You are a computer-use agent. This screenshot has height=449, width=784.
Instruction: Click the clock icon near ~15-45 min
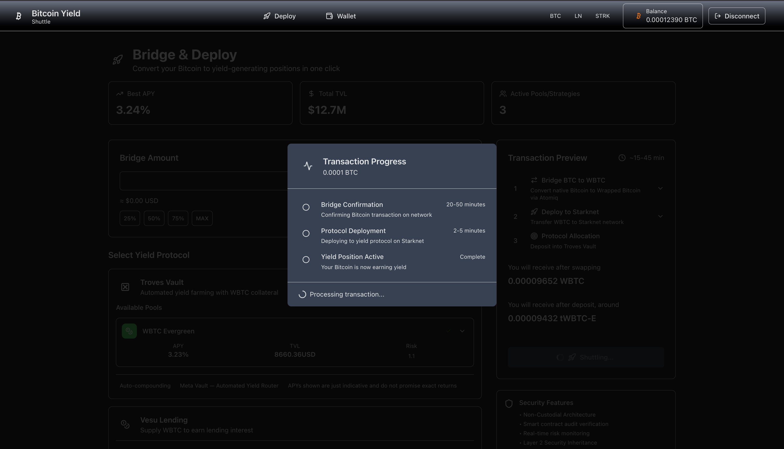tap(622, 158)
